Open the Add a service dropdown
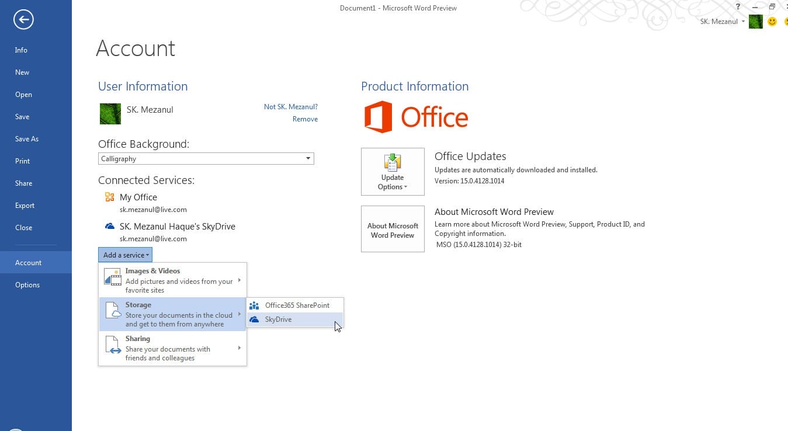The image size is (788, 431). 125,255
